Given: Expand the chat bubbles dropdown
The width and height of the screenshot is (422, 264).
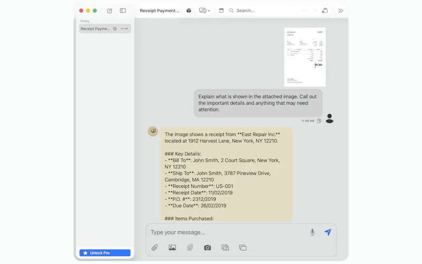Looking at the screenshot, I should (205, 11).
